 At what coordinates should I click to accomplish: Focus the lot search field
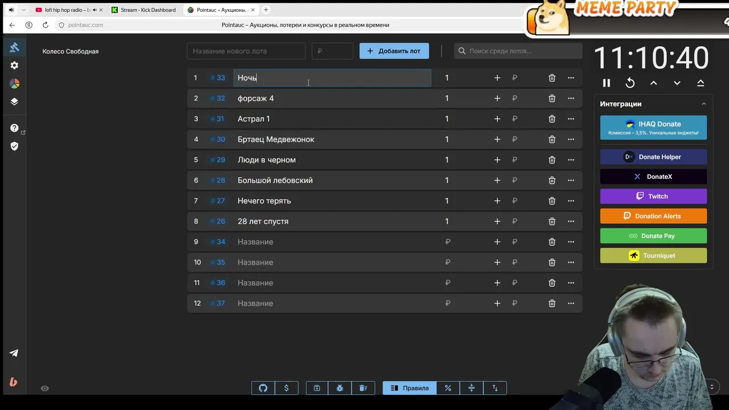[x=518, y=51]
